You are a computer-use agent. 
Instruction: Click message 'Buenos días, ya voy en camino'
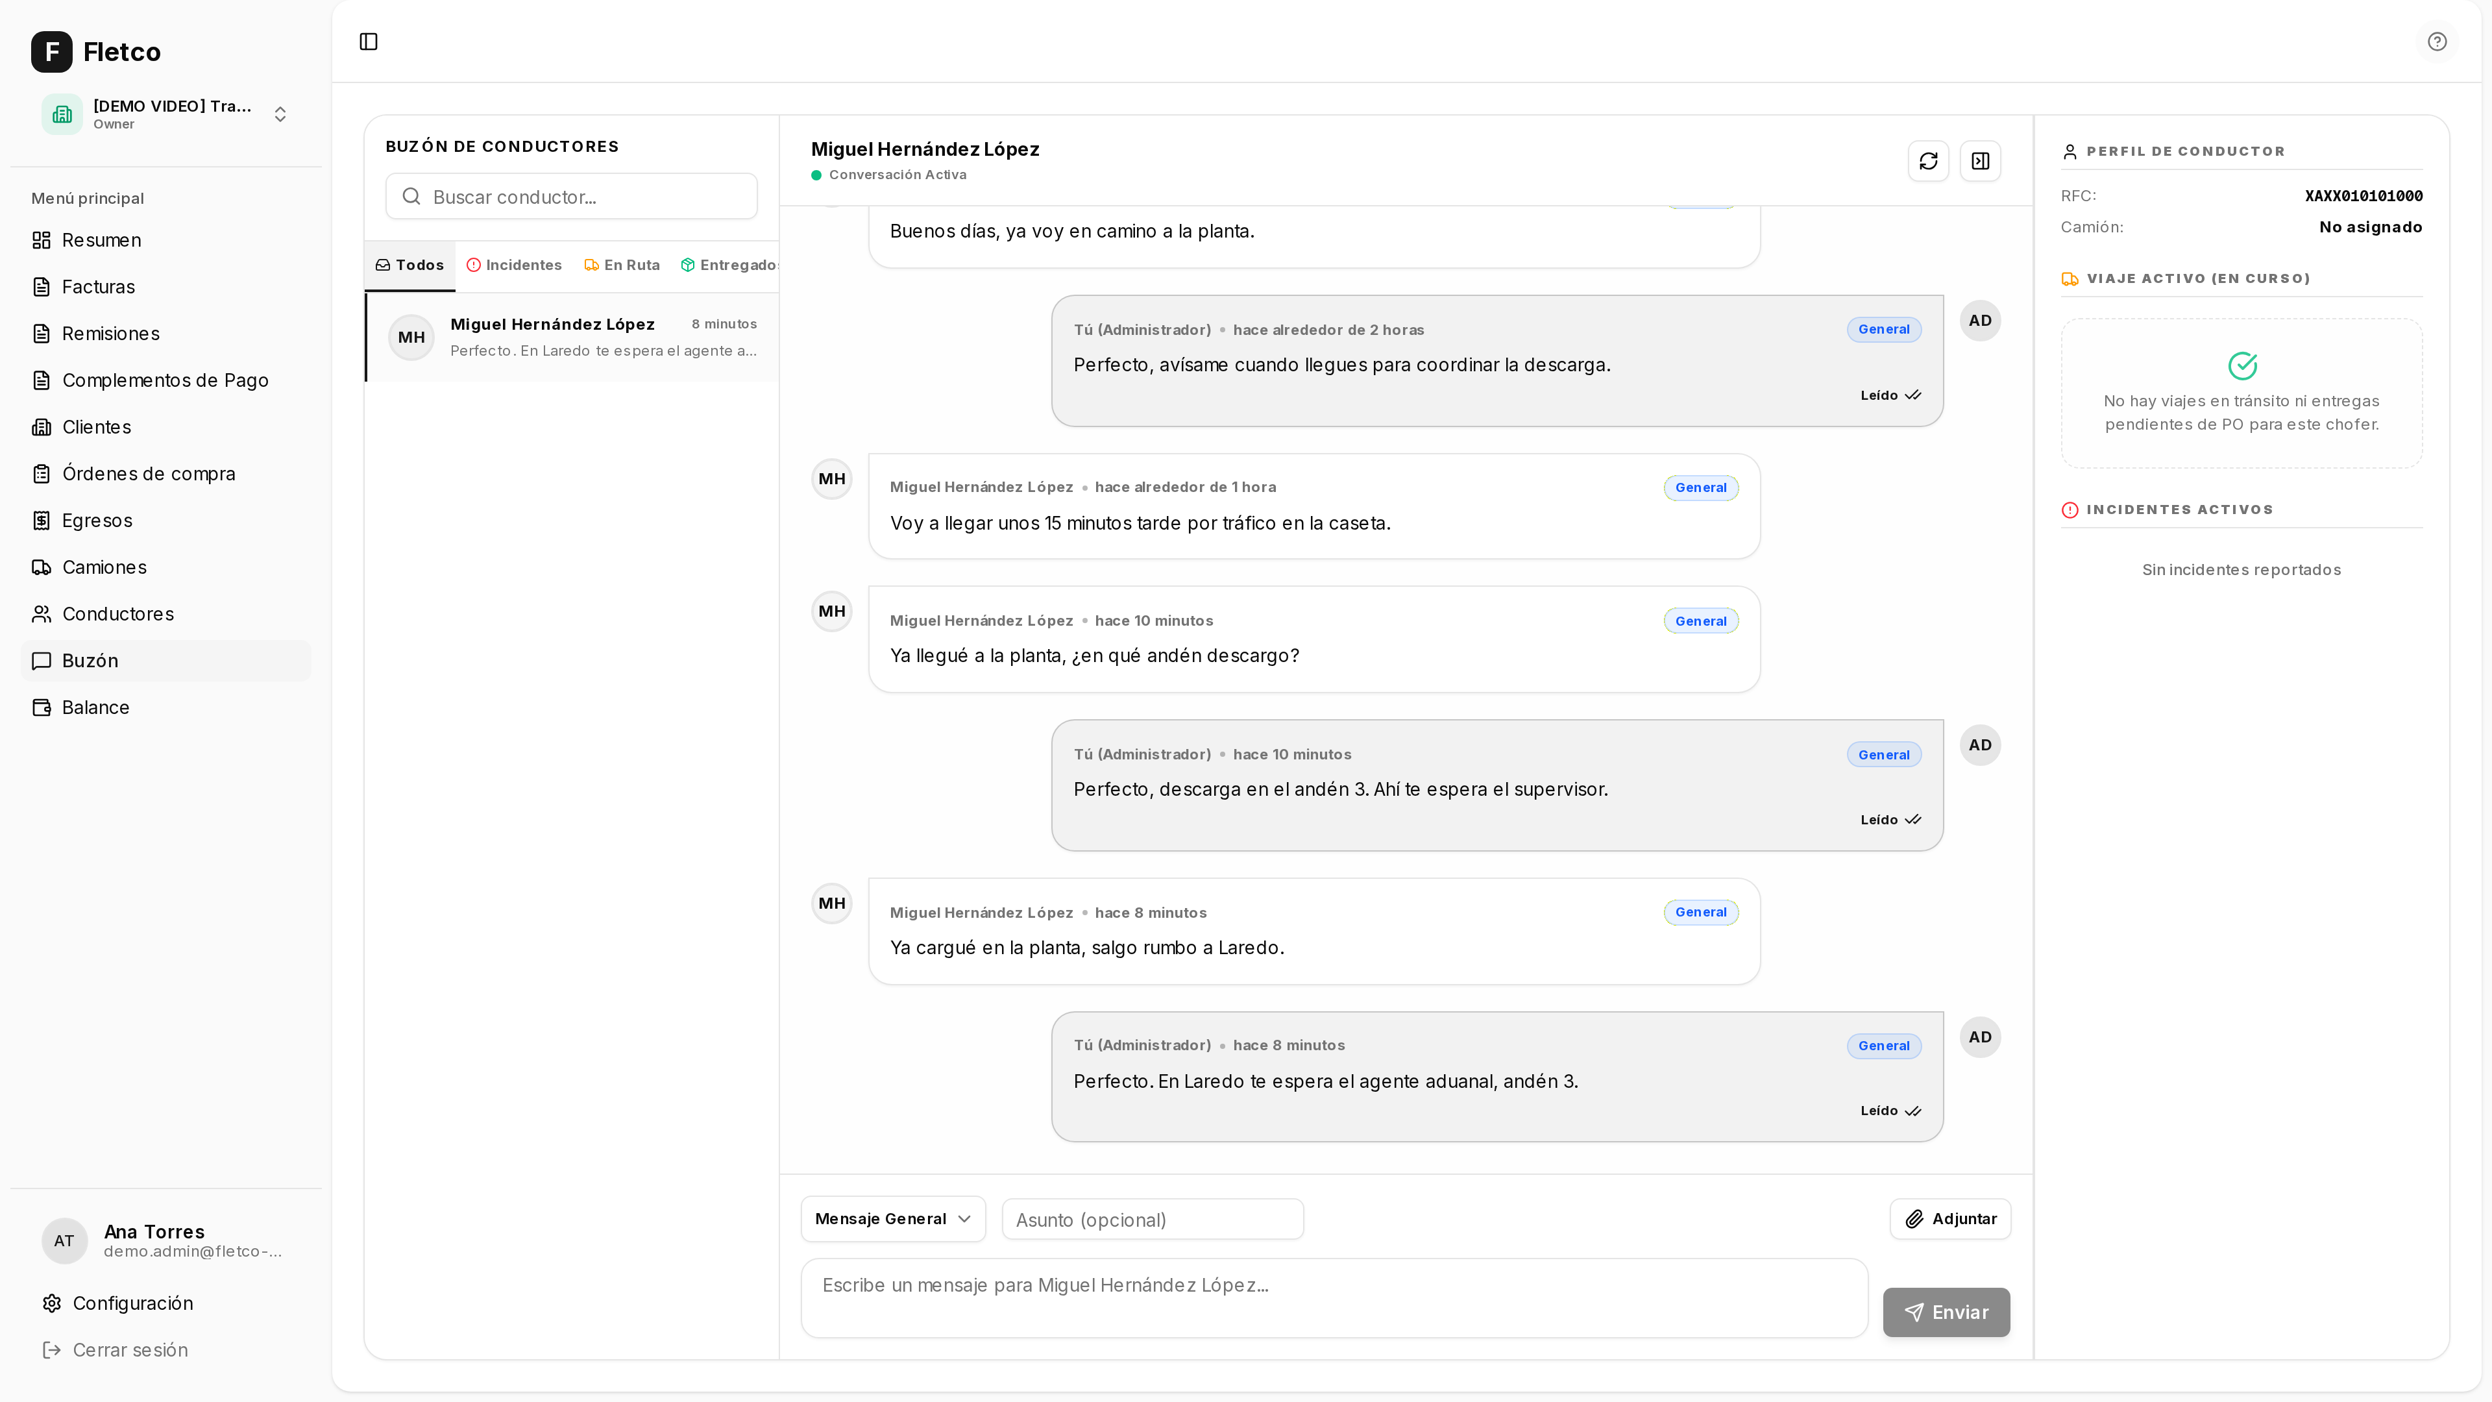pyautogui.click(x=1072, y=231)
